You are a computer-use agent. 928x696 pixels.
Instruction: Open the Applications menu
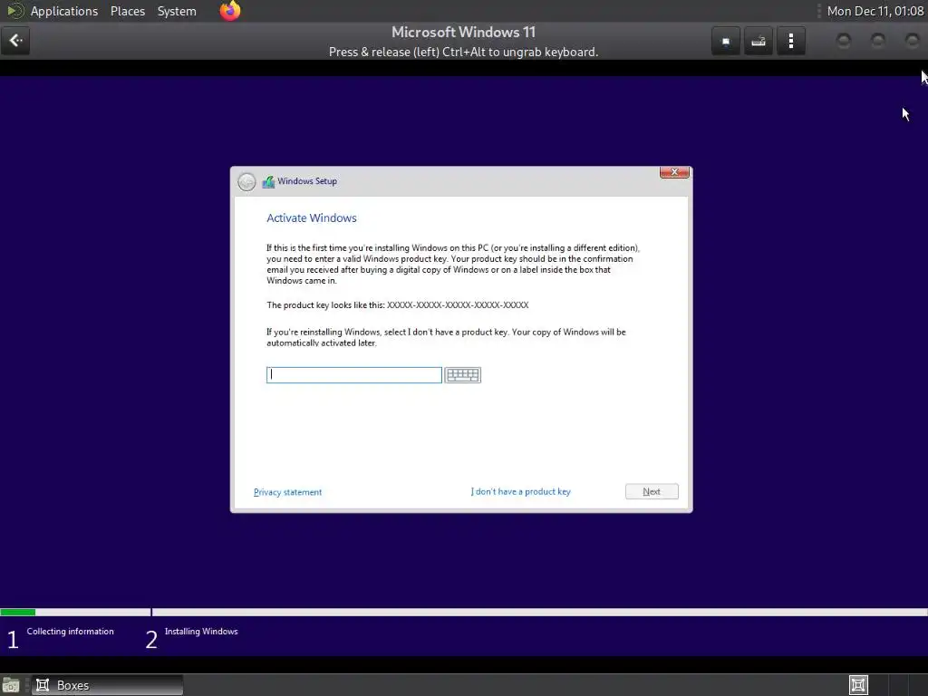click(64, 11)
